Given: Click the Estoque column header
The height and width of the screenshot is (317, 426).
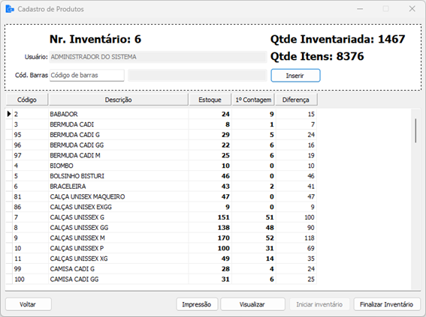Looking at the screenshot, I should pyautogui.click(x=210, y=100).
